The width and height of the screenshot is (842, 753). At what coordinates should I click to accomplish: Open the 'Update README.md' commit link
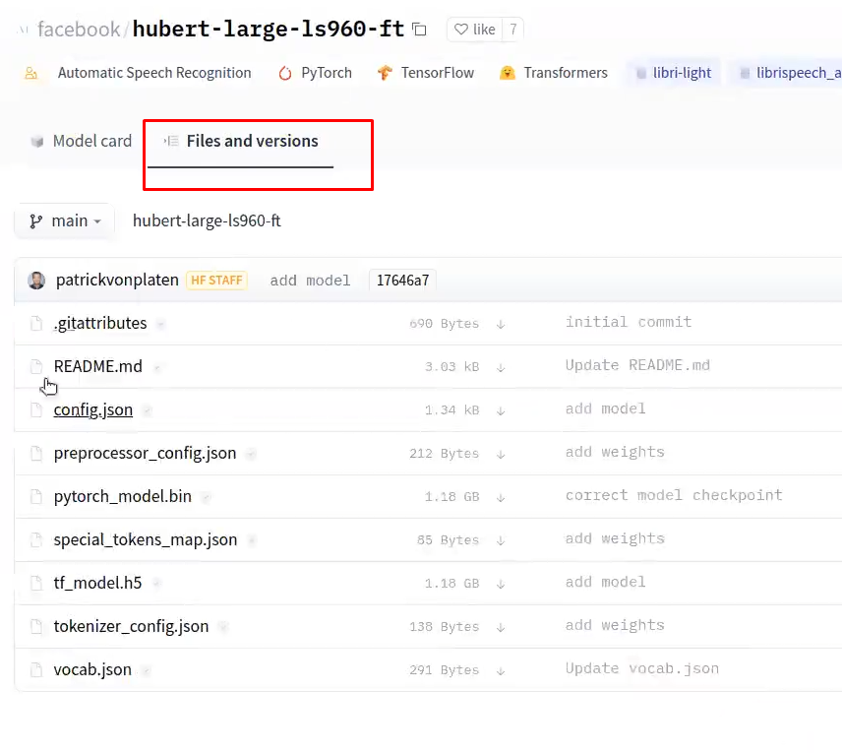[637, 365]
